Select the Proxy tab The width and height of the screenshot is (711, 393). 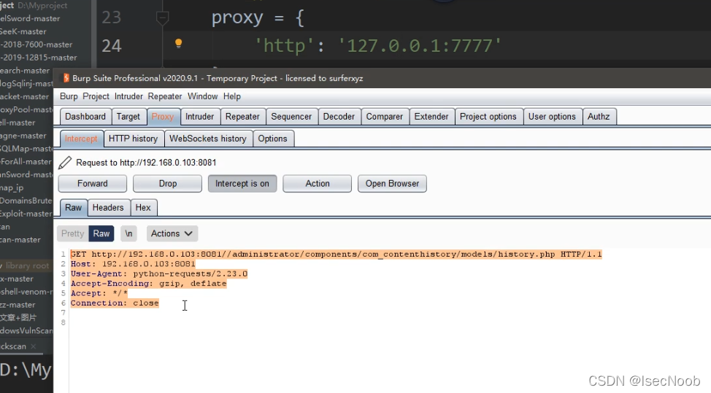[163, 117]
